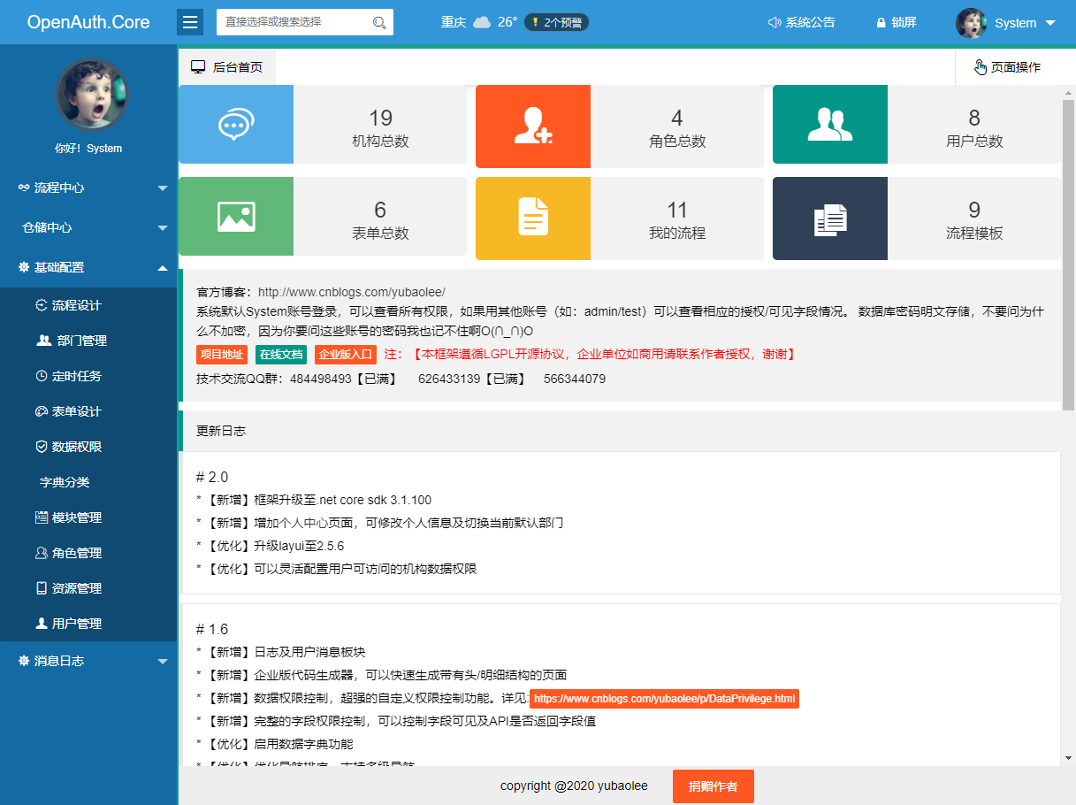This screenshot has width=1076, height=805.
Task: Open the 系统公告 announcements
Action: click(801, 23)
